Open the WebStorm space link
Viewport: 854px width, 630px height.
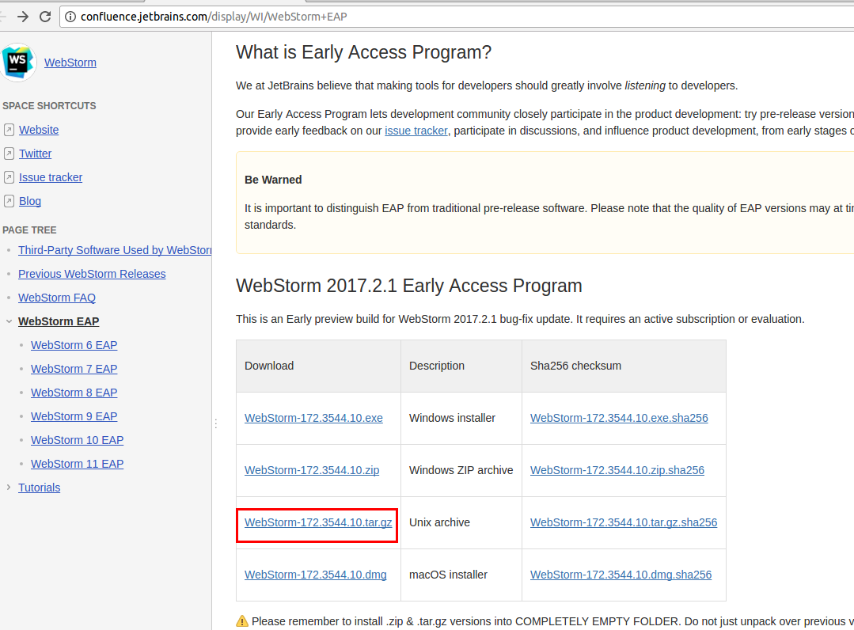click(x=70, y=63)
